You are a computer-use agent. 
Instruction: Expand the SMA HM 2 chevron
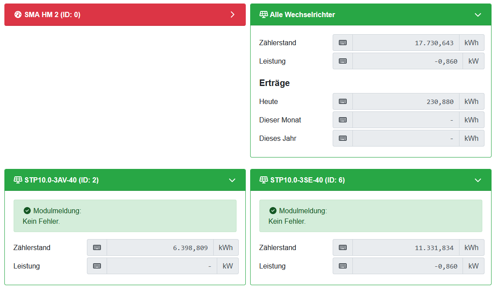233,14
